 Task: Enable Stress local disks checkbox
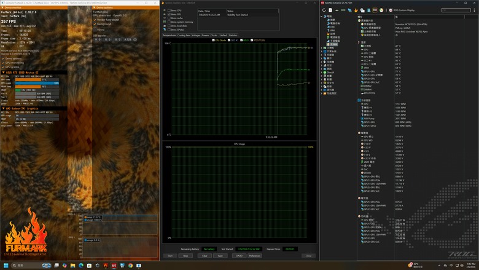click(x=169, y=26)
